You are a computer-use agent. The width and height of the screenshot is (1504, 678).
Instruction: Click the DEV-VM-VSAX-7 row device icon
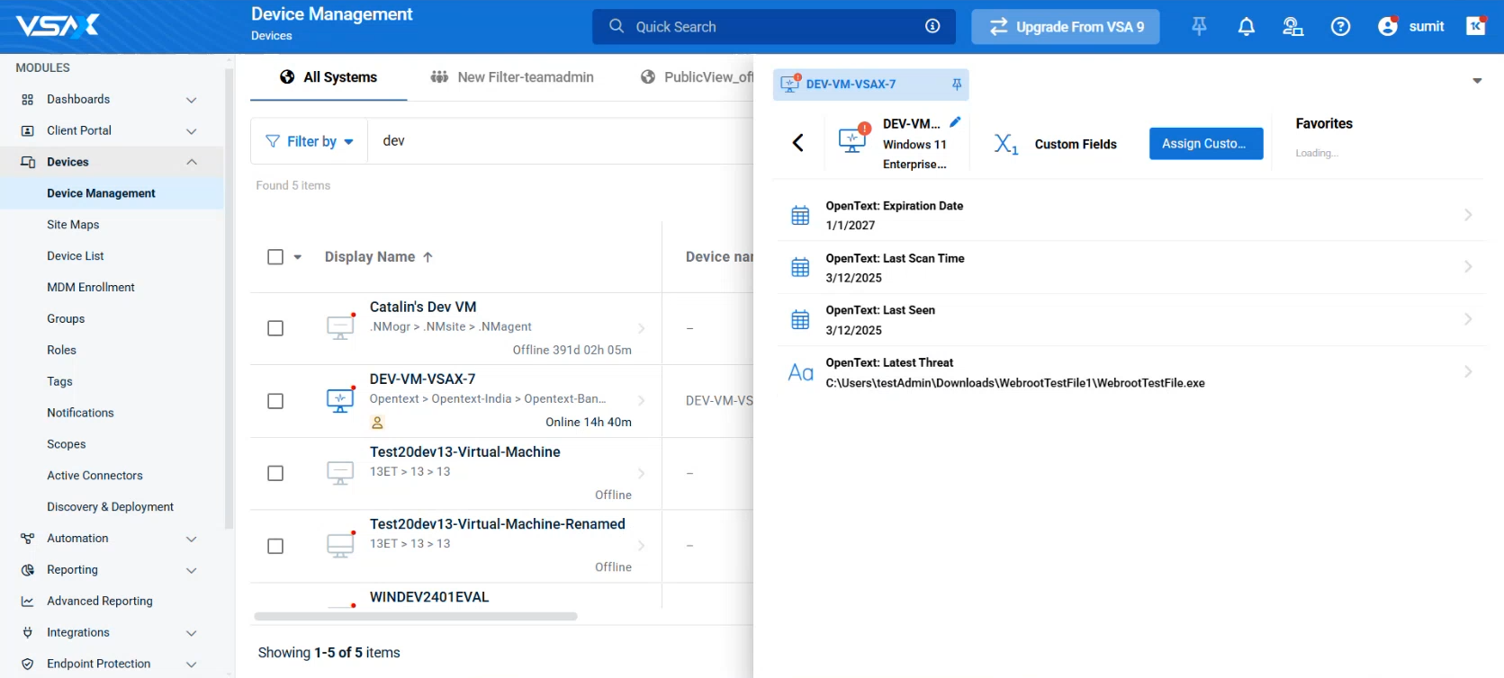pos(340,400)
